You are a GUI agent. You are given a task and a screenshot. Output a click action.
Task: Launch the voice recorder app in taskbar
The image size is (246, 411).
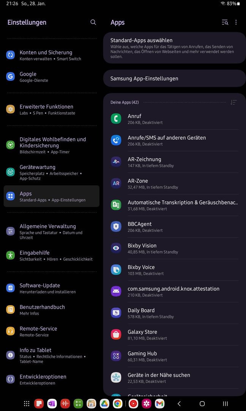(65, 403)
